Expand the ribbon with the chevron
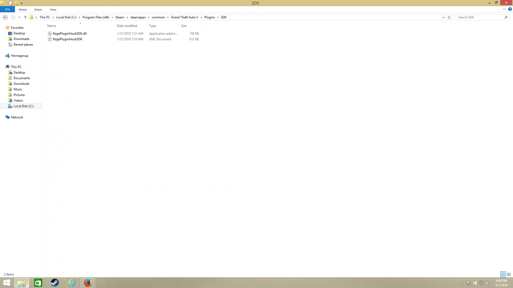The image size is (513, 288). pyautogui.click(x=504, y=9)
